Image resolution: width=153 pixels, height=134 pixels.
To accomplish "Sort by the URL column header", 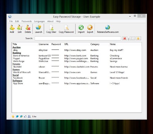I will coord(66,44).
